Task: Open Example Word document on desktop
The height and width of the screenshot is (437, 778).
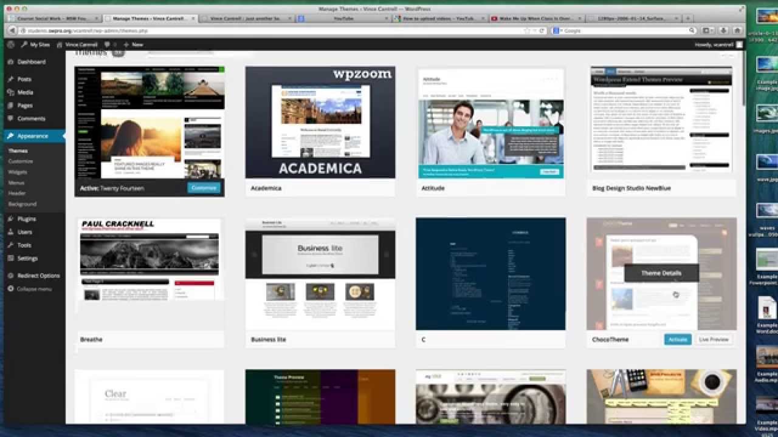Action: click(x=766, y=314)
